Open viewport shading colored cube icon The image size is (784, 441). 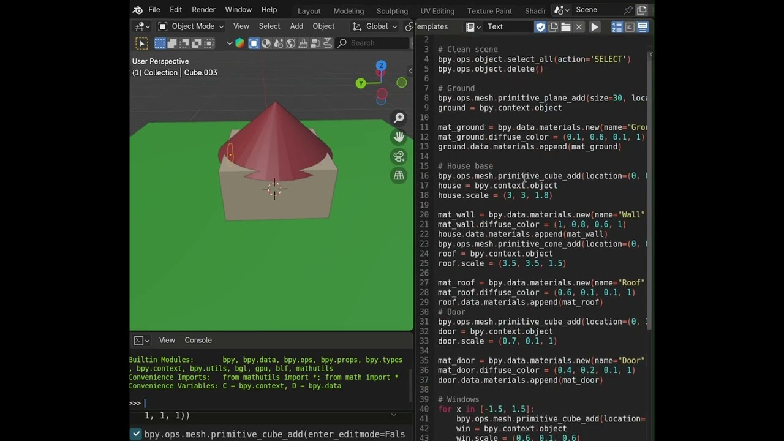[239, 43]
